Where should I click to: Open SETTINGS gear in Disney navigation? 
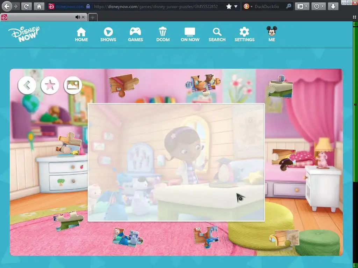244,35
